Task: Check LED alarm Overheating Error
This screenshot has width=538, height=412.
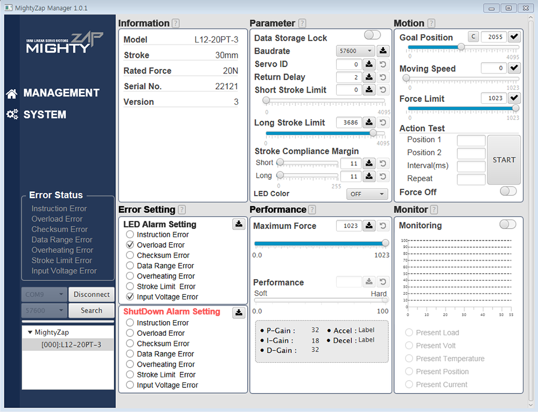Action: click(x=130, y=276)
